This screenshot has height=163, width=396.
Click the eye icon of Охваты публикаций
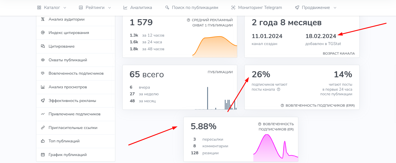[x=43, y=60]
